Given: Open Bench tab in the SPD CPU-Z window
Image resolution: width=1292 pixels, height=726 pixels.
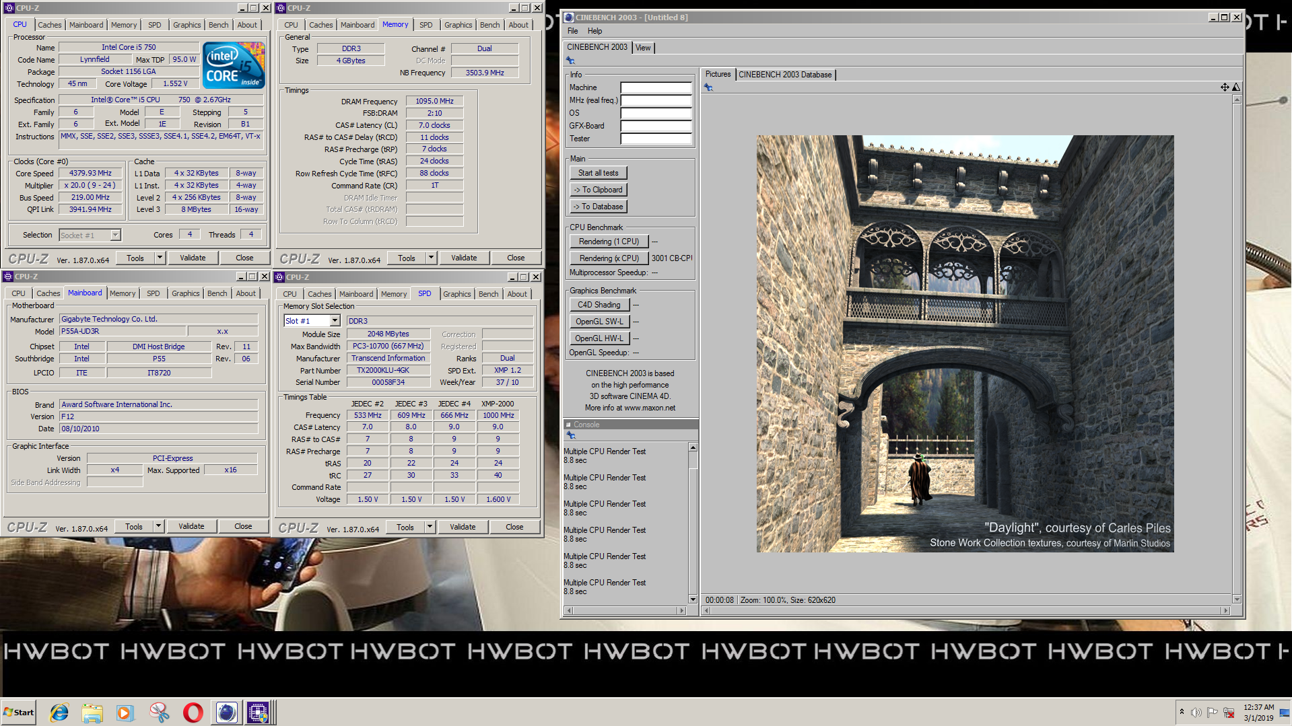Looking at the screenshot, I should pyautogui.click(x=488, y=294).
